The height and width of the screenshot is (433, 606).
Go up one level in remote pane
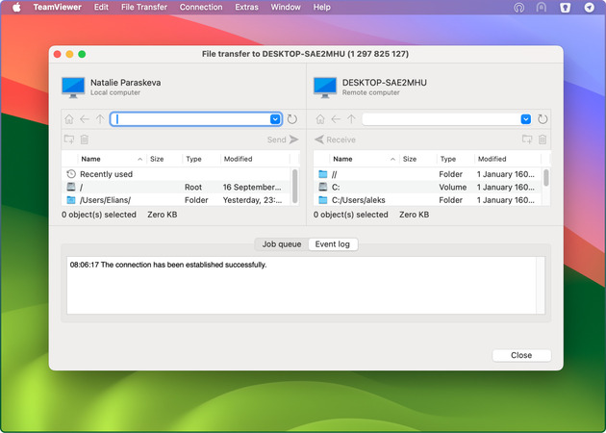(x=351, y=119)
